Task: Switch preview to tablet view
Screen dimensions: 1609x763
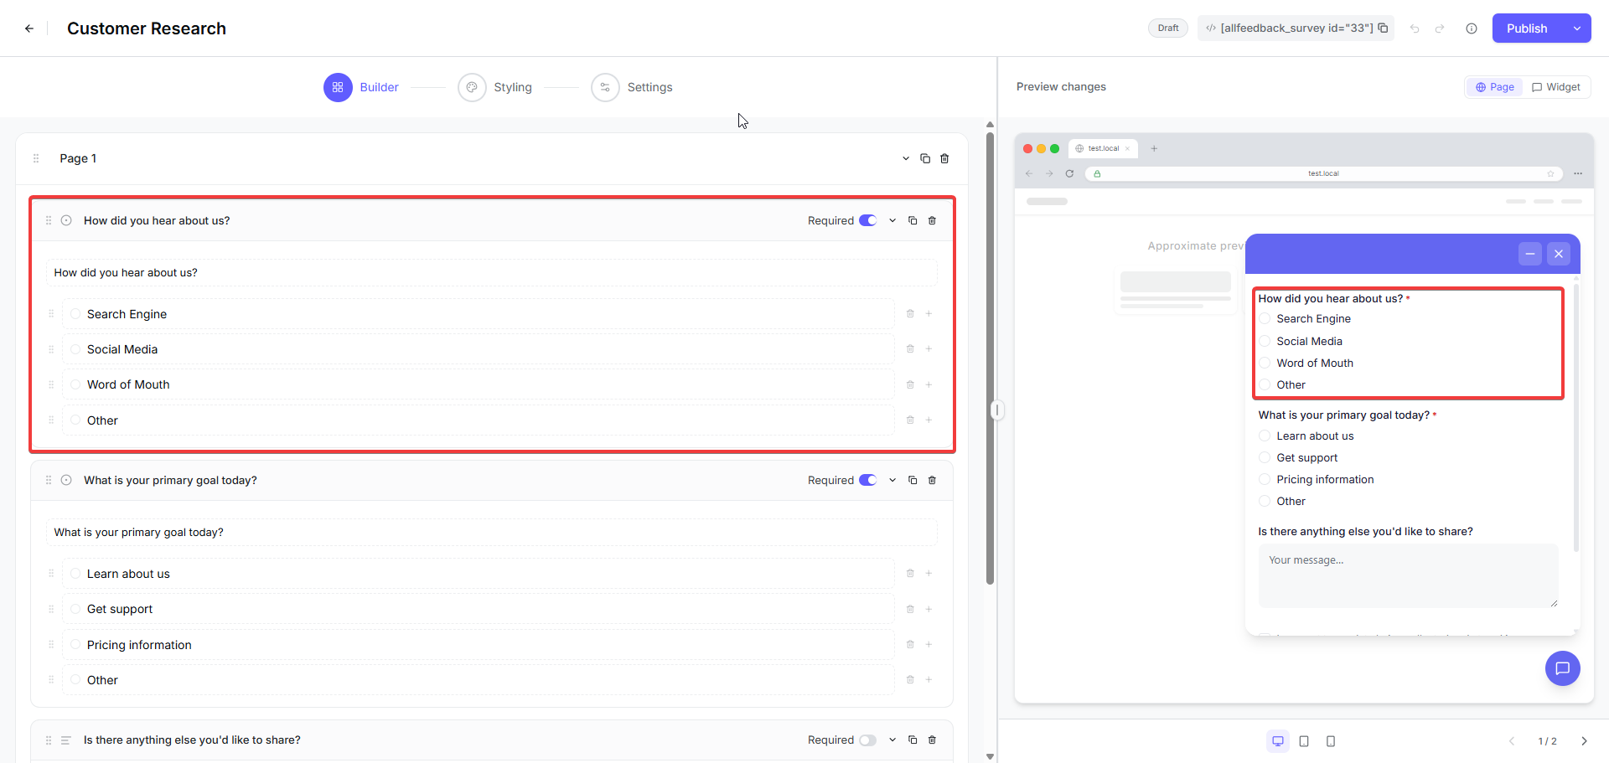Action: point(1304,741)
